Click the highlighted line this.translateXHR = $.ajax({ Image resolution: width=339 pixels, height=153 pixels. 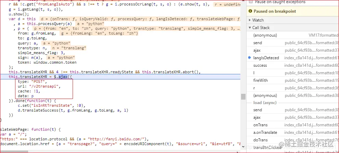121,77
